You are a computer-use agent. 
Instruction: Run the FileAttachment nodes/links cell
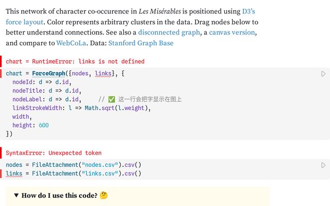coord(323,165)
